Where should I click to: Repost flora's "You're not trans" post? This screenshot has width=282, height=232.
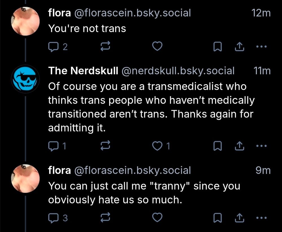point(105,47)
